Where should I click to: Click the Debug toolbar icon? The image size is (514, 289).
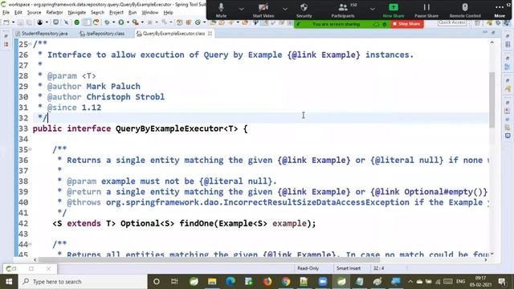click(107, 22)
